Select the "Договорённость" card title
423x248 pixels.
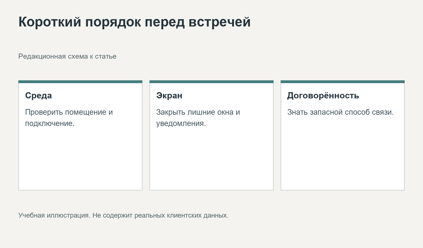pyautogui.click(x=323, y=96)
